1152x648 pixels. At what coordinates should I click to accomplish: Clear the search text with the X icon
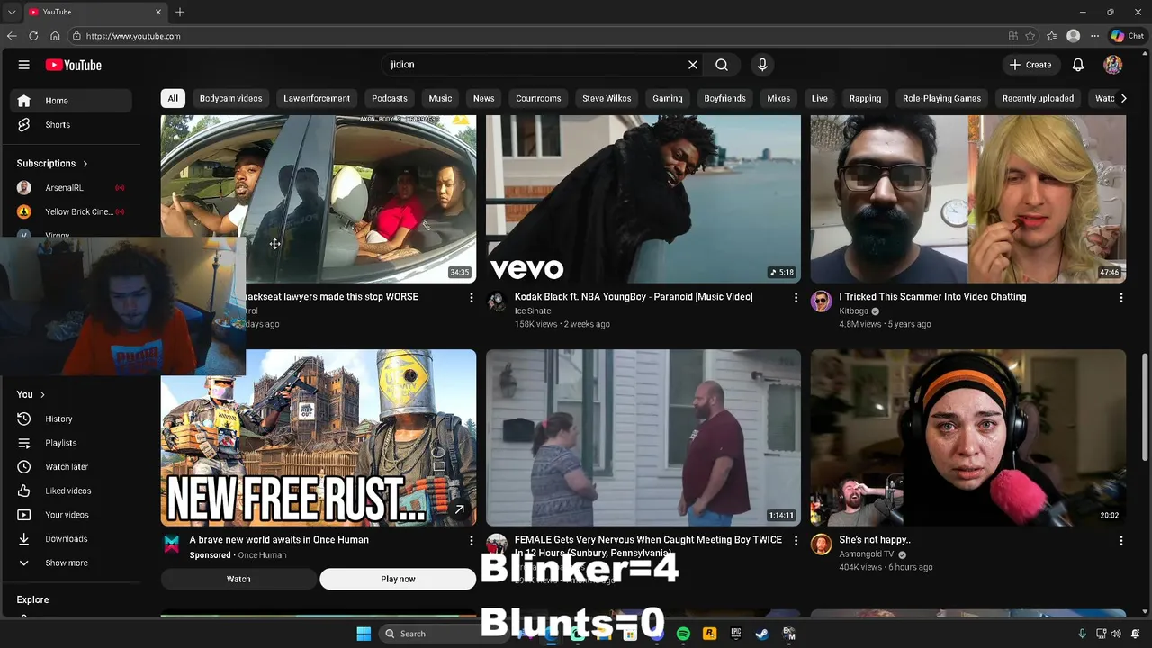point(693,65)
